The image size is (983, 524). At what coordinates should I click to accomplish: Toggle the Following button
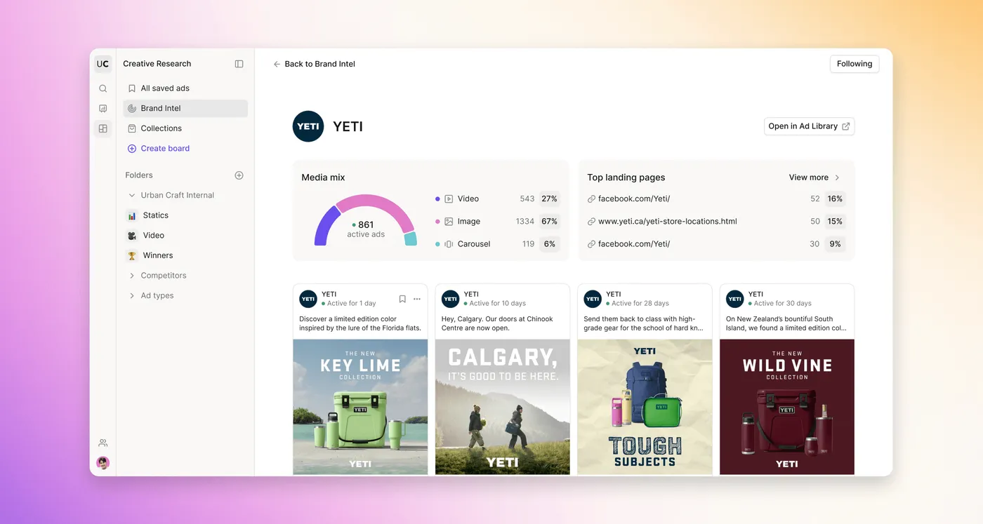coord(855,64)
